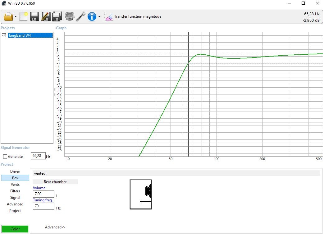Click the green Color button

pos(15,229)
